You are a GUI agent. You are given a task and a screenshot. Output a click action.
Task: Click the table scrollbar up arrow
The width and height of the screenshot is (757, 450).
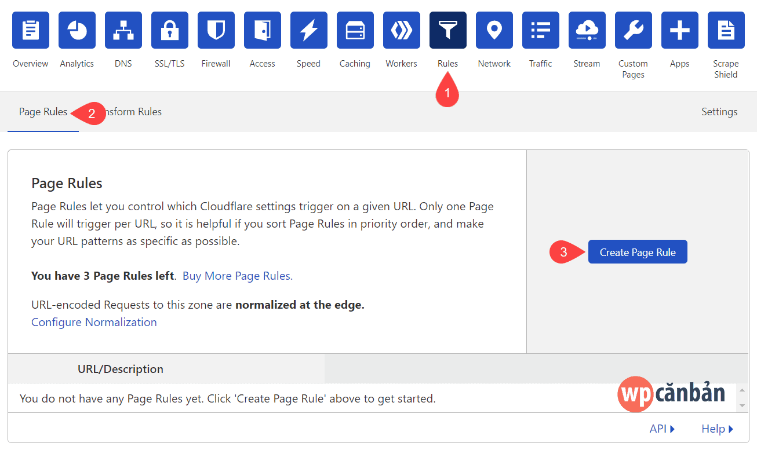coord(743,391)
